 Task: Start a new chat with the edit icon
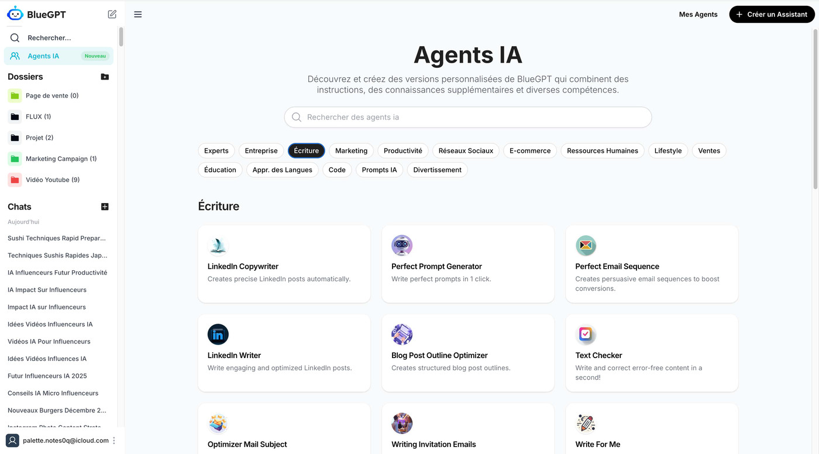click(x=112, y=14)
